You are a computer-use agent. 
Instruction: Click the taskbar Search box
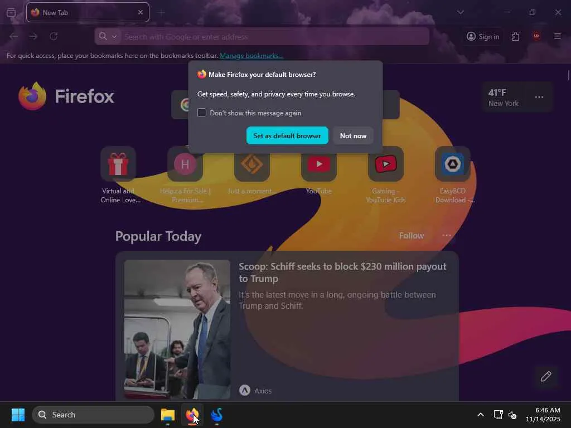[x=93, y=415]
